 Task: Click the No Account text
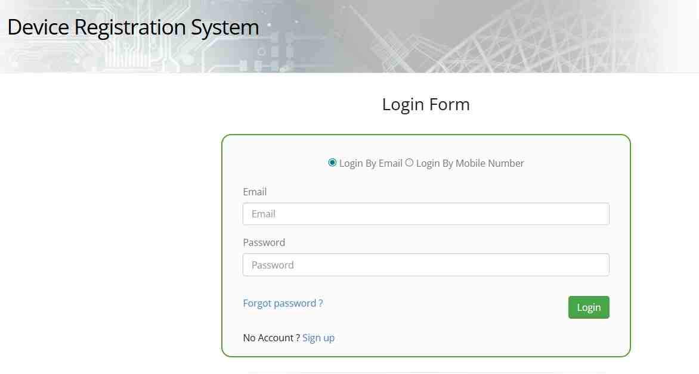click(x=269, y=338)
